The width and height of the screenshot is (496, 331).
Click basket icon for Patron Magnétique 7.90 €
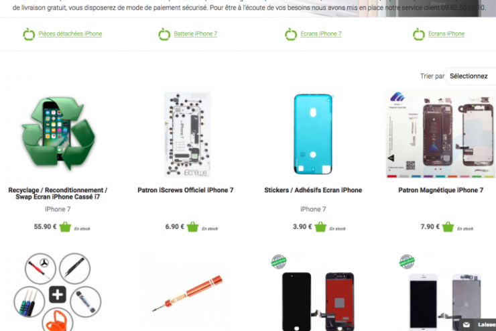(x=448, y=226)
